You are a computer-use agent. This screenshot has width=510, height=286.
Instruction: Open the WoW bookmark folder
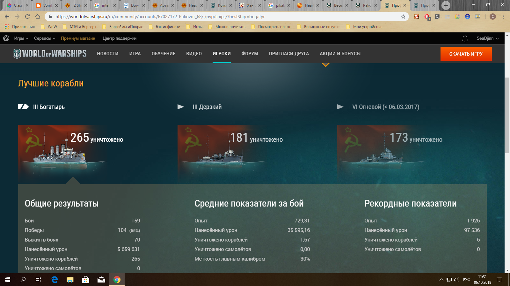click(49, 27)
